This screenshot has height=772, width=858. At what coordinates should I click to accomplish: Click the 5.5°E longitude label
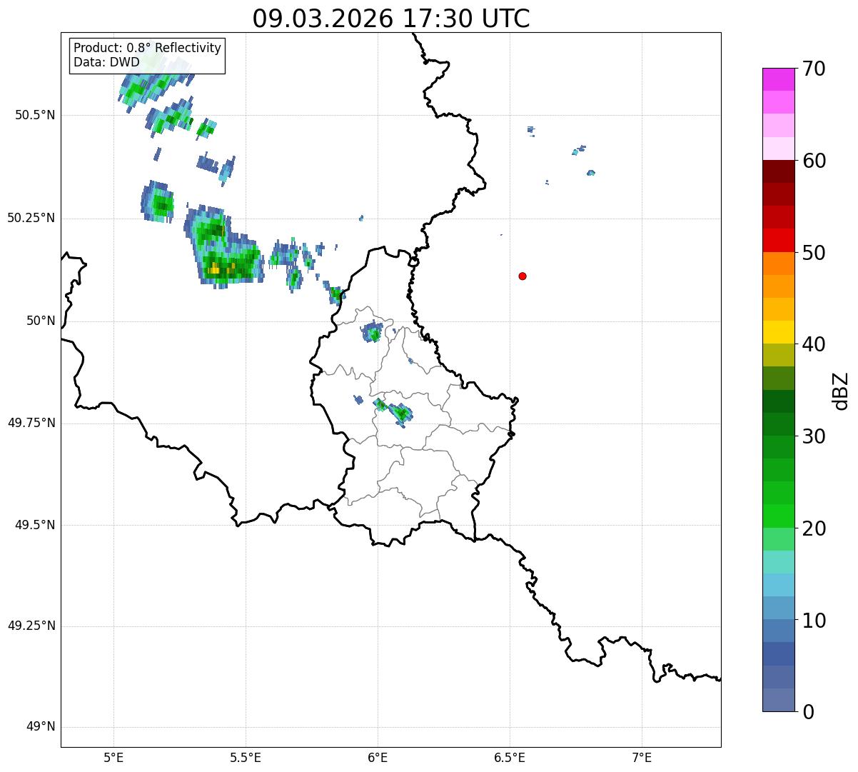pos(246,757)
